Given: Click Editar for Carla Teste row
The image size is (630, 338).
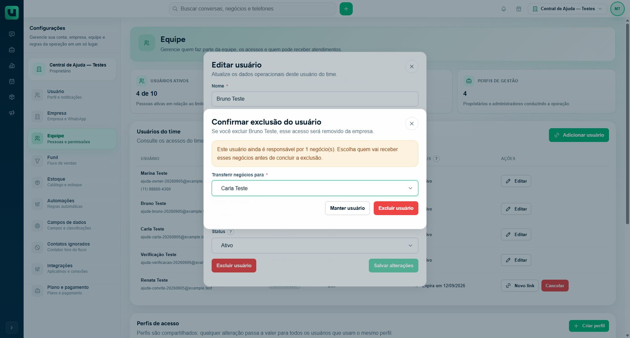Looking at the screenshot, I should [516, 235].
